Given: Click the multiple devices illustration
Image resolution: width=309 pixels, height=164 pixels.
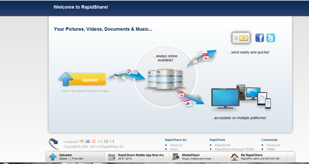Looking at the screenshot, I should pyautogui.click(x=241, y=97).
